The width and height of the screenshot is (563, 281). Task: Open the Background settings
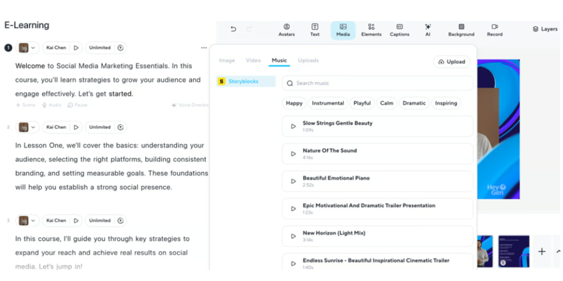[461, 30]
